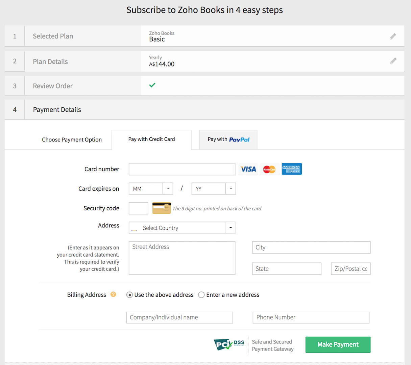Select the 'Use the above address' radio button
Viewport: 411px width, 365px height.
tap(129, 295)
